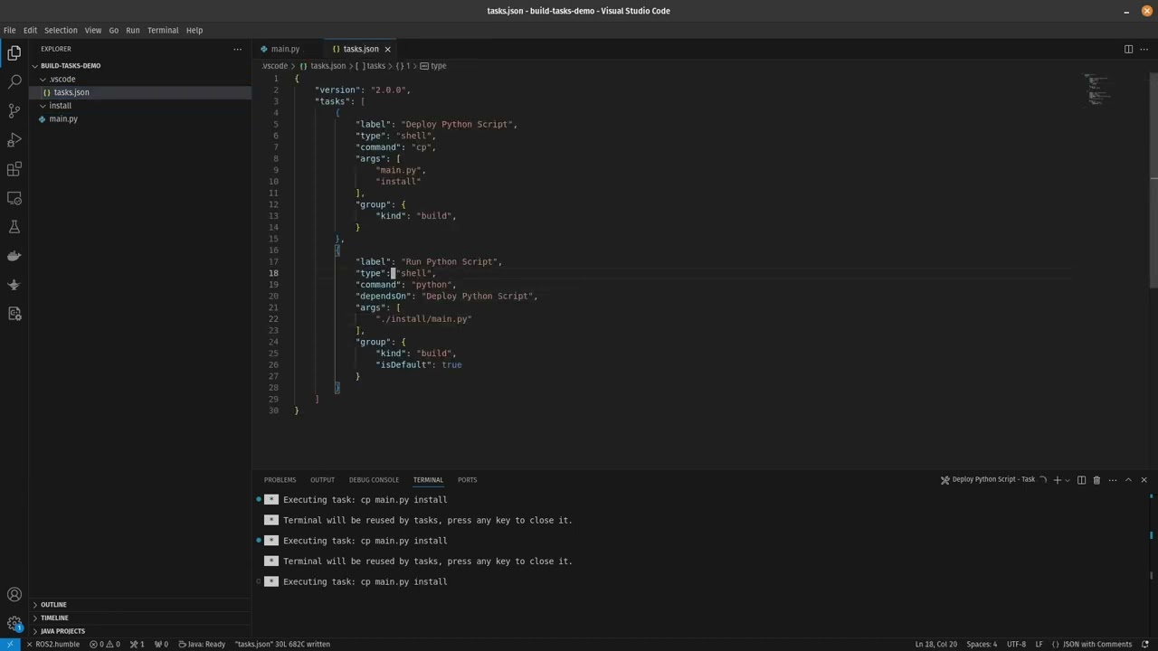
Task: Open the Help menu
Action: tap(195, 30)
